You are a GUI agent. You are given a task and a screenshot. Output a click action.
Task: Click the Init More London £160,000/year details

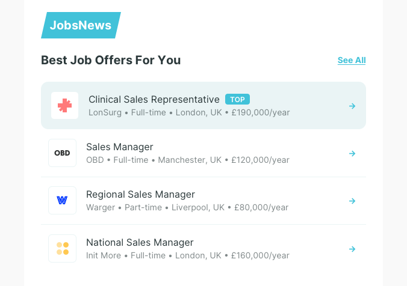(x=188, y=255)
